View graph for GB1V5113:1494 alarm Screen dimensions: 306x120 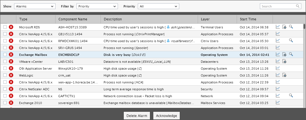pos(278,34)
